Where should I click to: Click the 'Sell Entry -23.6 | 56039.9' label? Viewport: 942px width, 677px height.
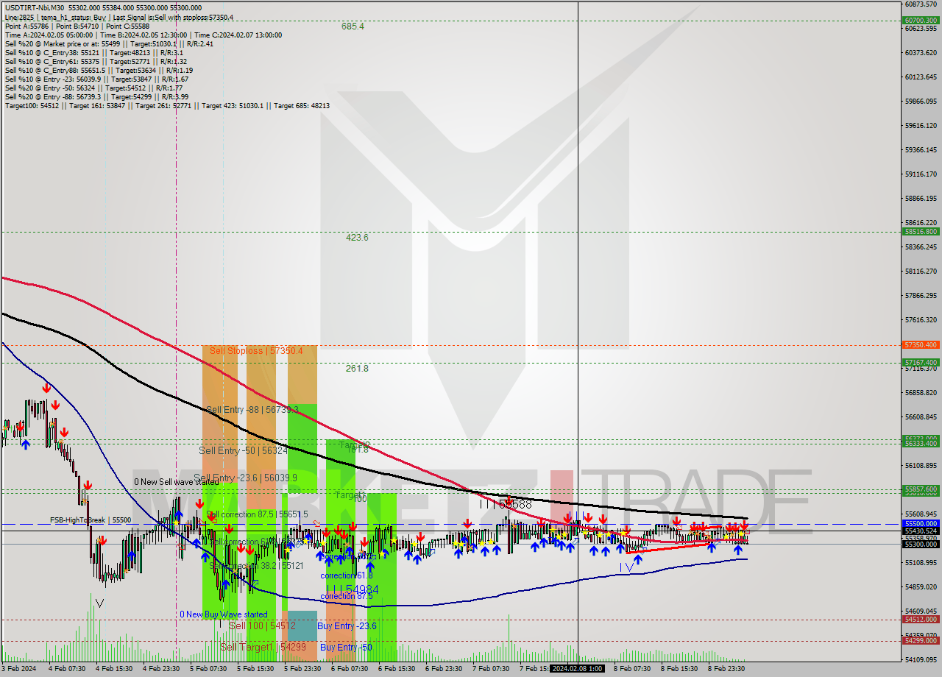coord(245,478)
